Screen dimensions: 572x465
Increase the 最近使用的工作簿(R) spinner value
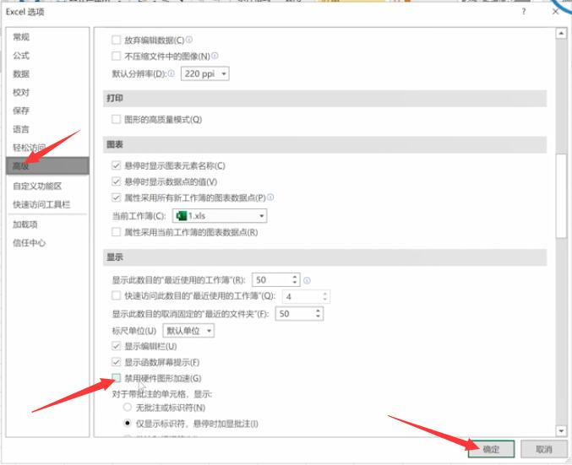pos(295,277)
